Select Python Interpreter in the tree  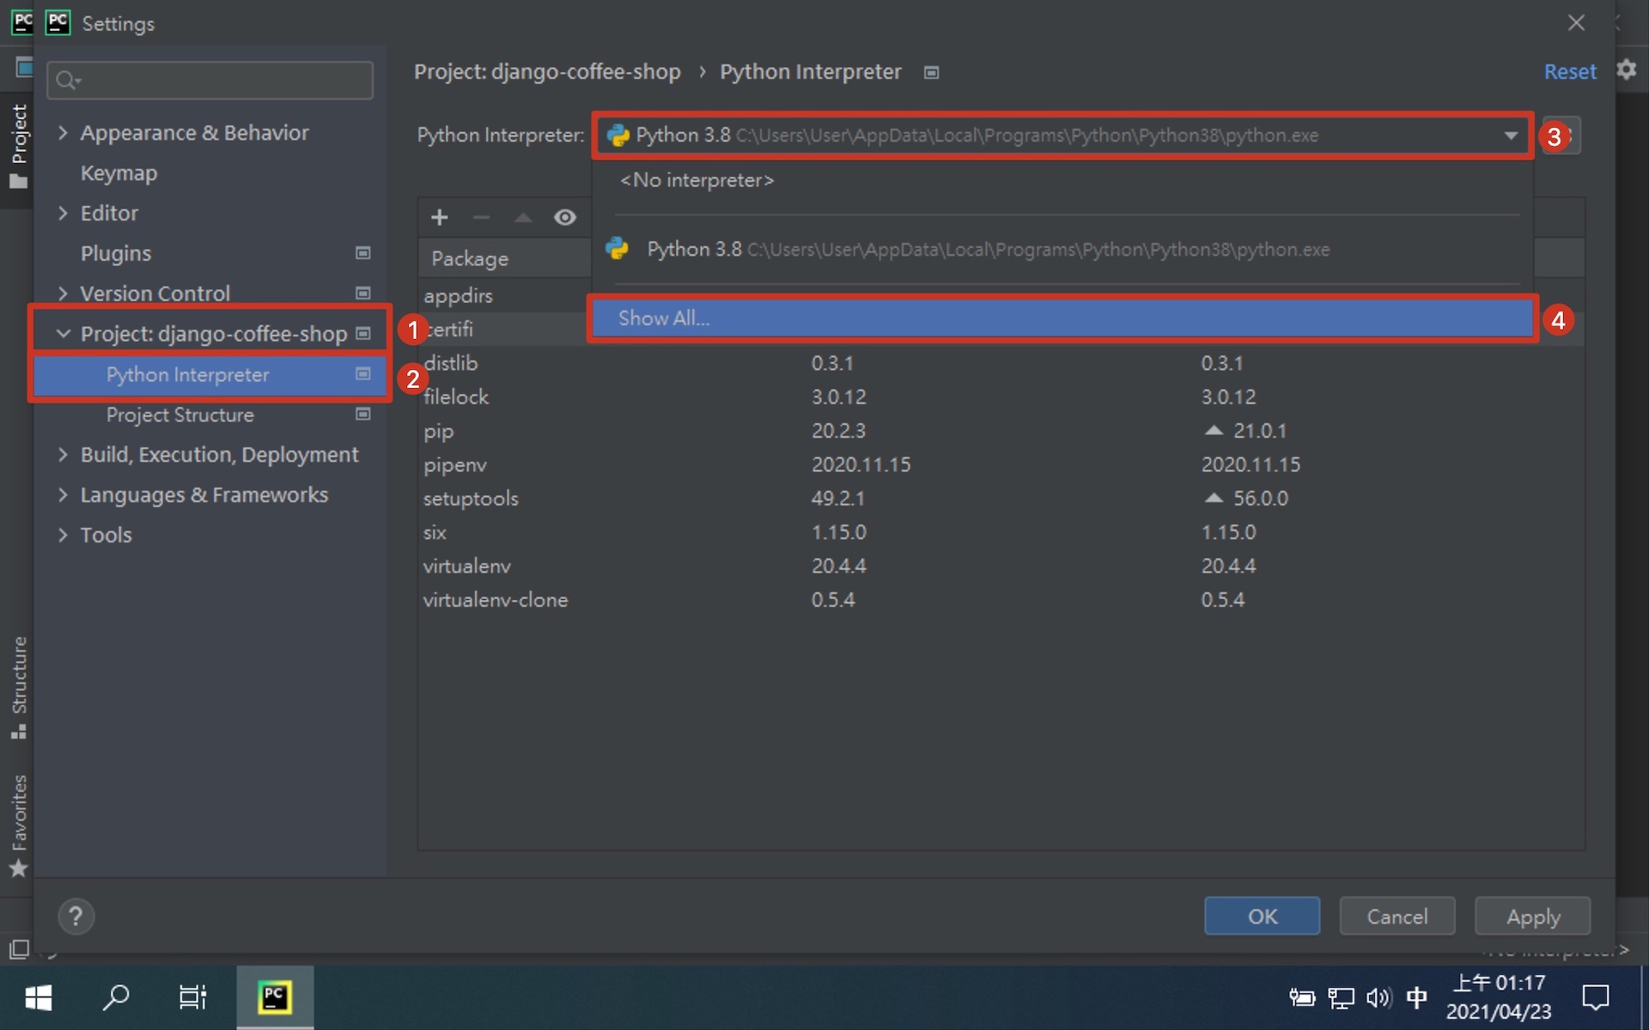click(210, 374)
